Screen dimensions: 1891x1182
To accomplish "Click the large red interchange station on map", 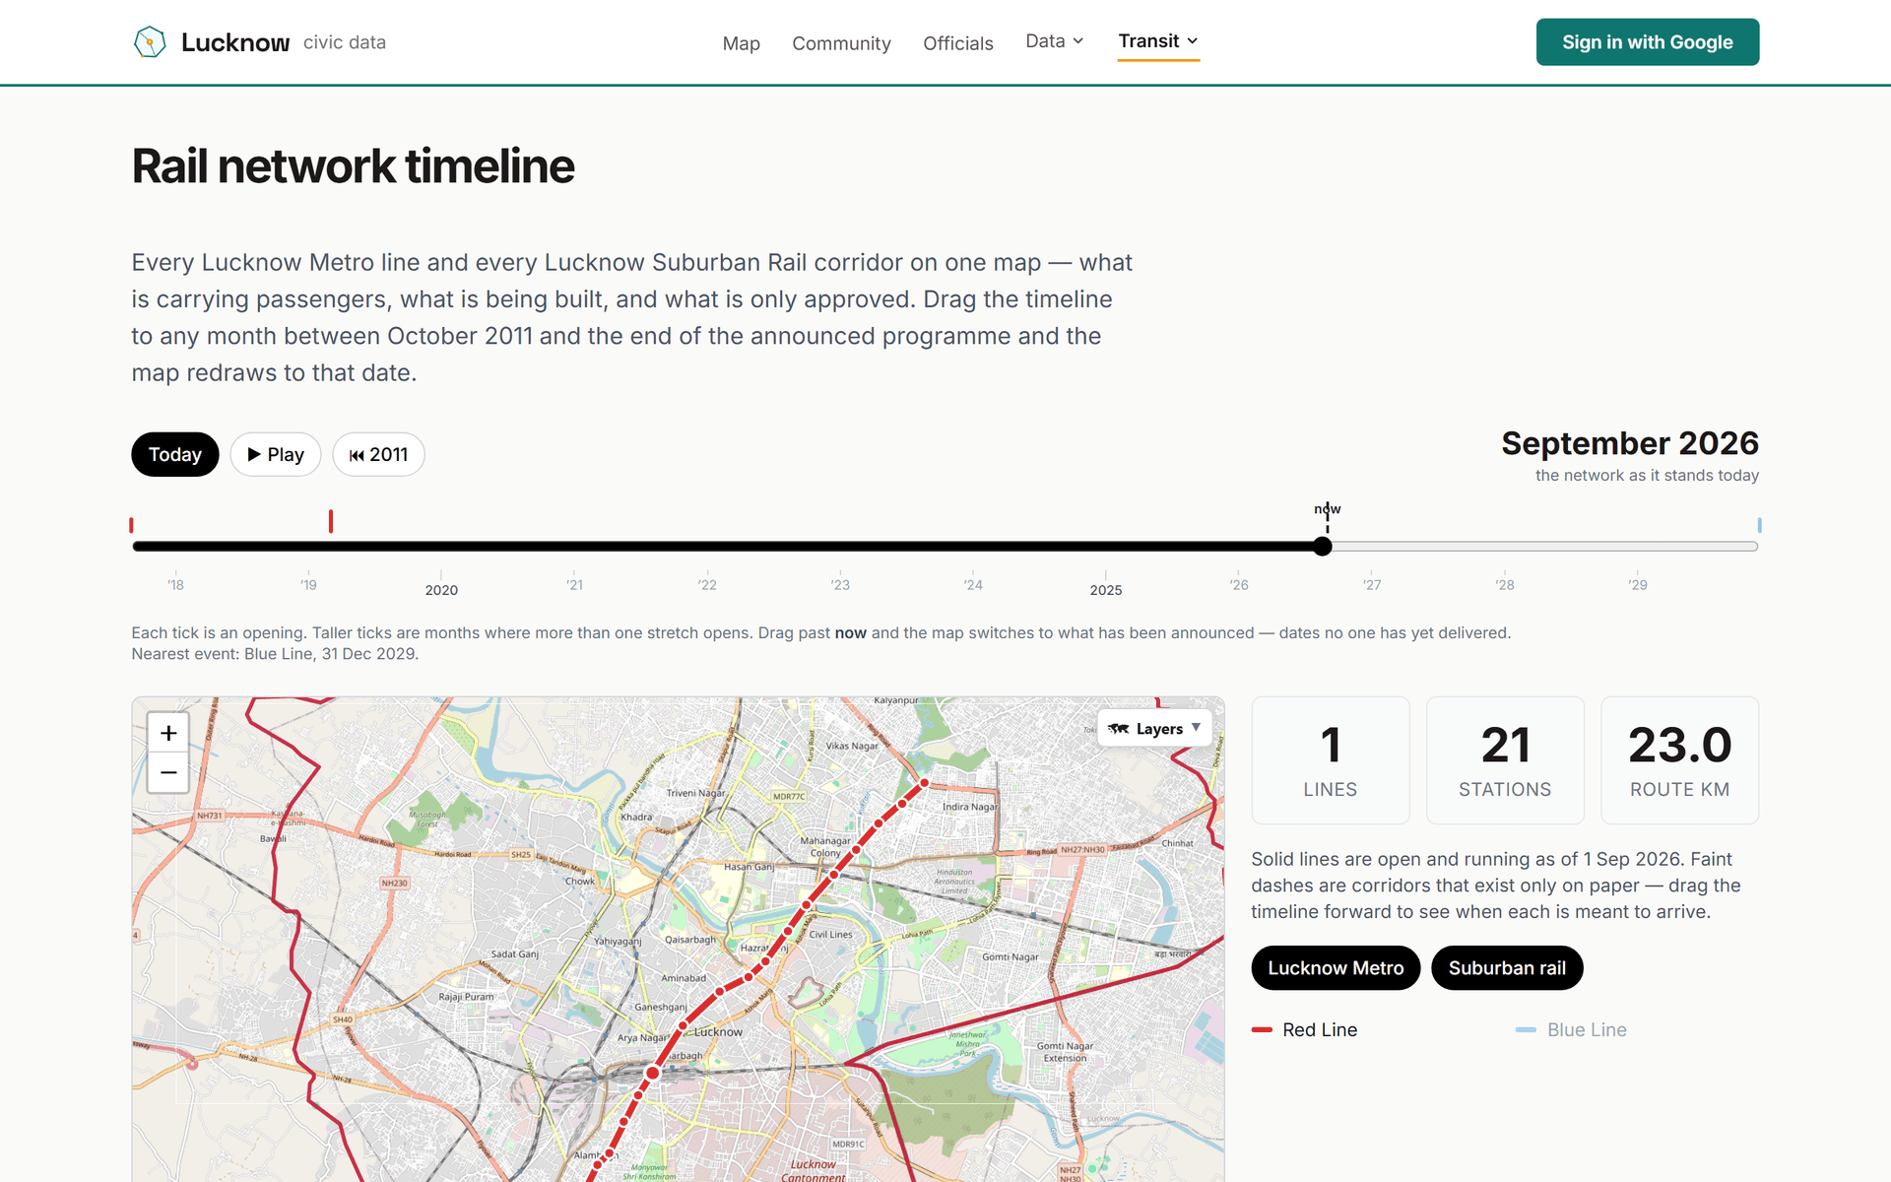I will pos(653,1073).
